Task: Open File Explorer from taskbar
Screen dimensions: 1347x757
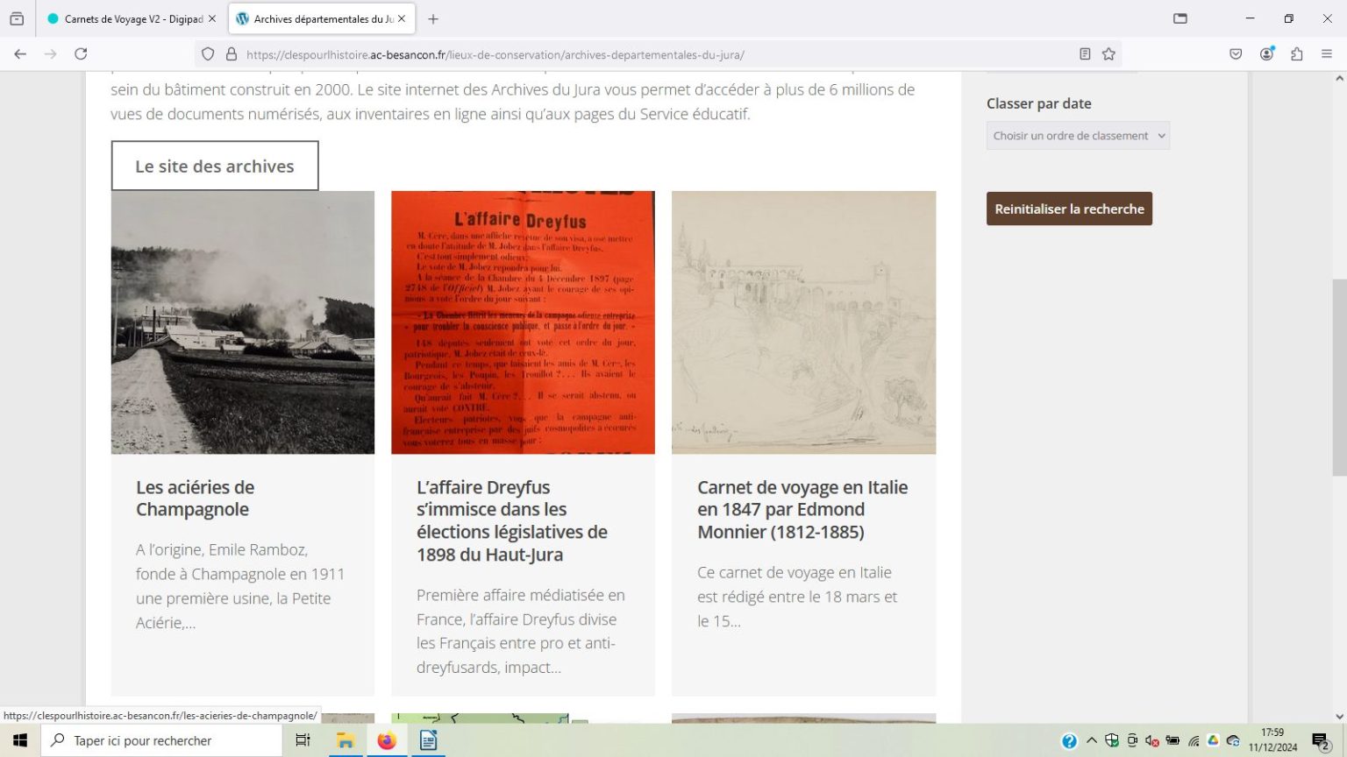Action: pos(346,740)
